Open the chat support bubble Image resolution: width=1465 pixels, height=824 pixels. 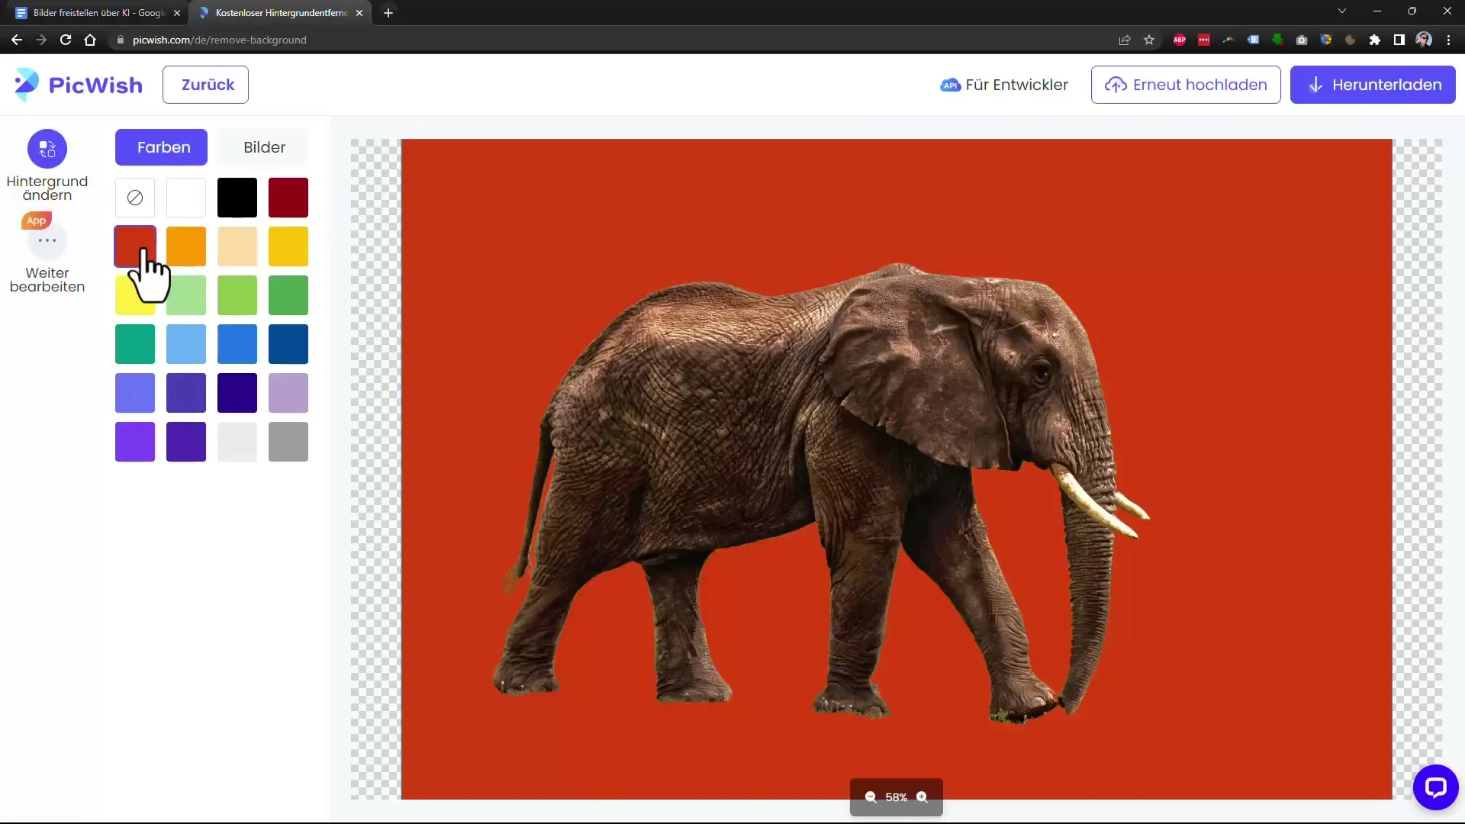pos(1435,787)
